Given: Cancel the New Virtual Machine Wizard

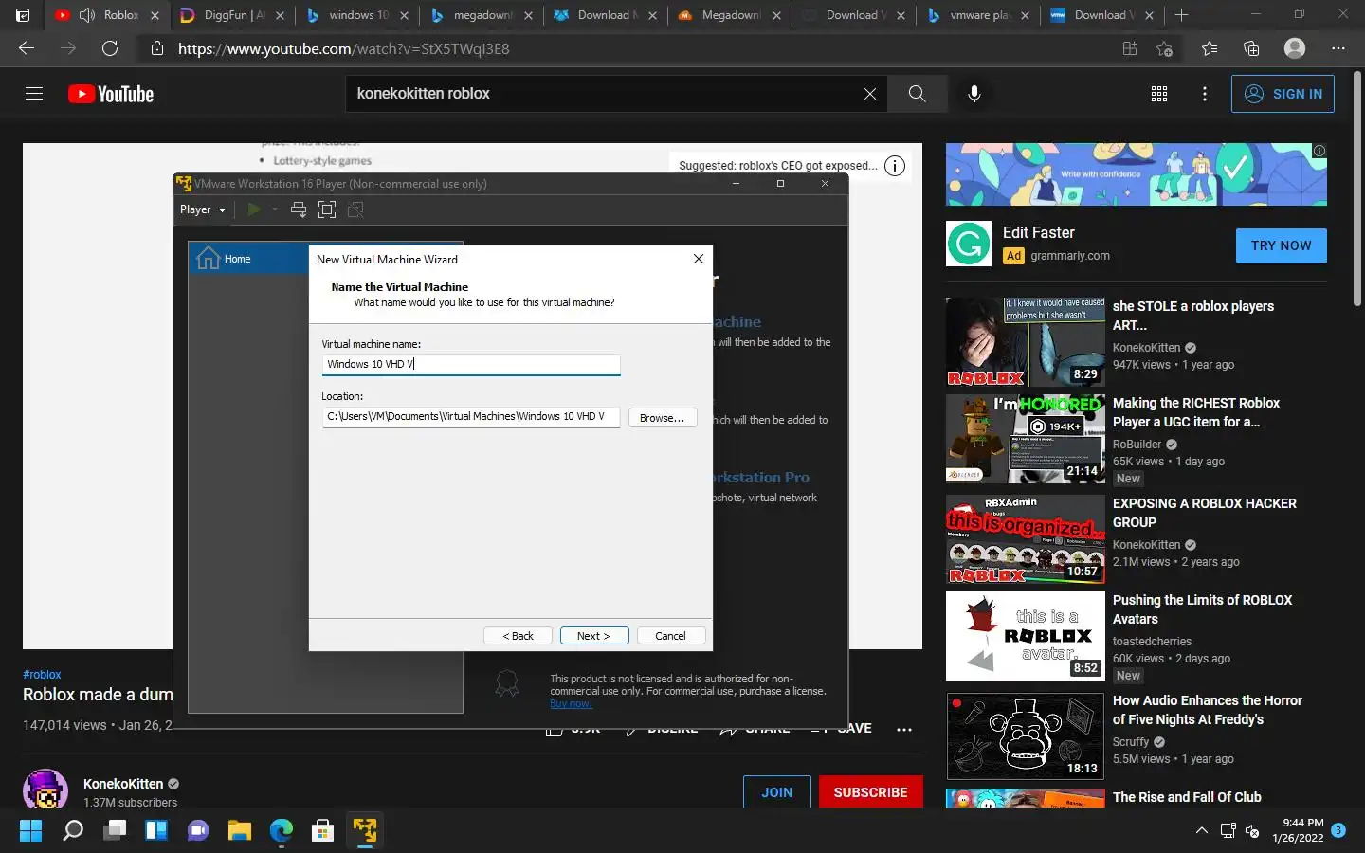Looking at the screenshot, I should [670, 636].
